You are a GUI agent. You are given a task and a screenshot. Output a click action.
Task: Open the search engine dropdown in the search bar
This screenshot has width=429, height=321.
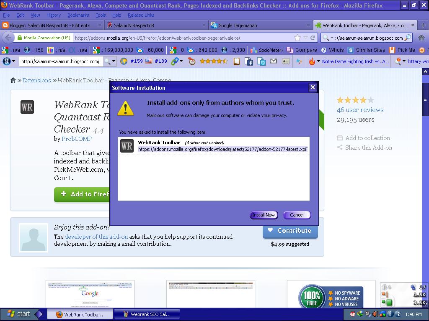pyautogui.click(x=331, y=37)
